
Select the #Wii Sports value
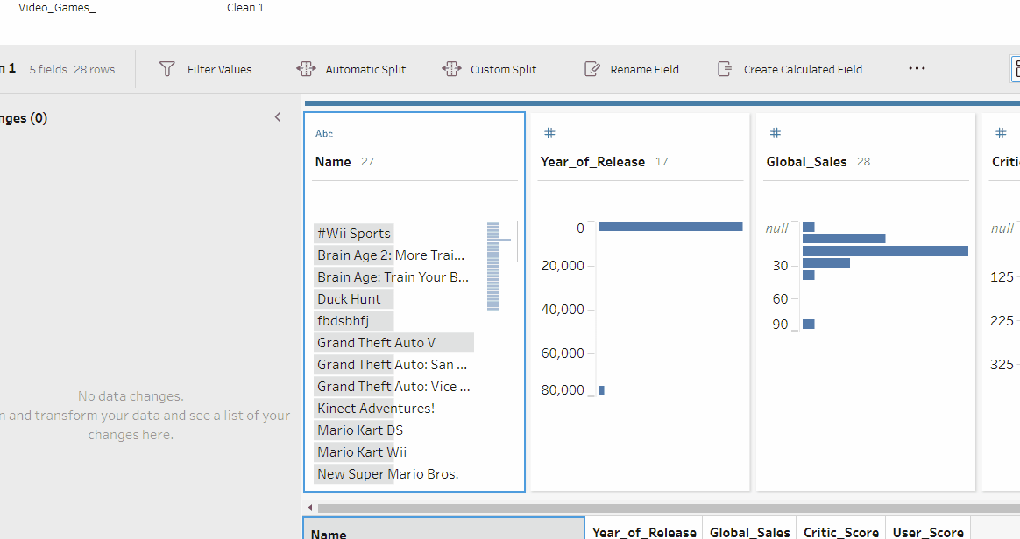pyautogui.click(x=354, y=233)
